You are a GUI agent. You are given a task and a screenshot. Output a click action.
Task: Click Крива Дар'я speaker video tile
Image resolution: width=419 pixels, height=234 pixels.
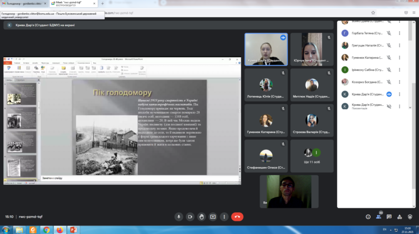click(x=266, y=50)
